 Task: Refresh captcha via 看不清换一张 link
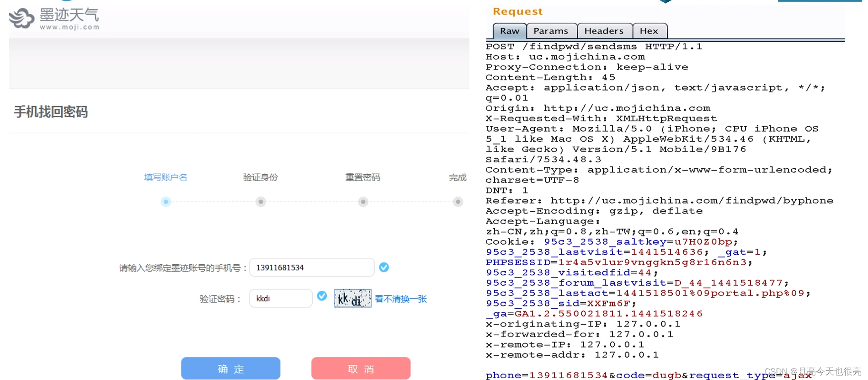click(400, 299)
